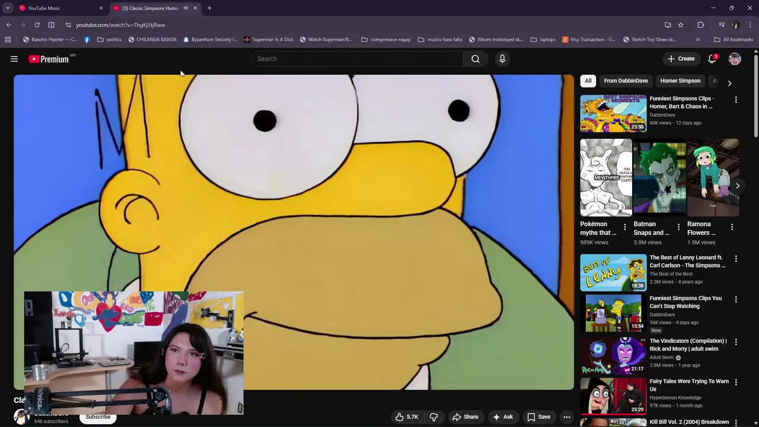Select the All filter chip
This screenshot has width=759, height=427.
point(588,81)
